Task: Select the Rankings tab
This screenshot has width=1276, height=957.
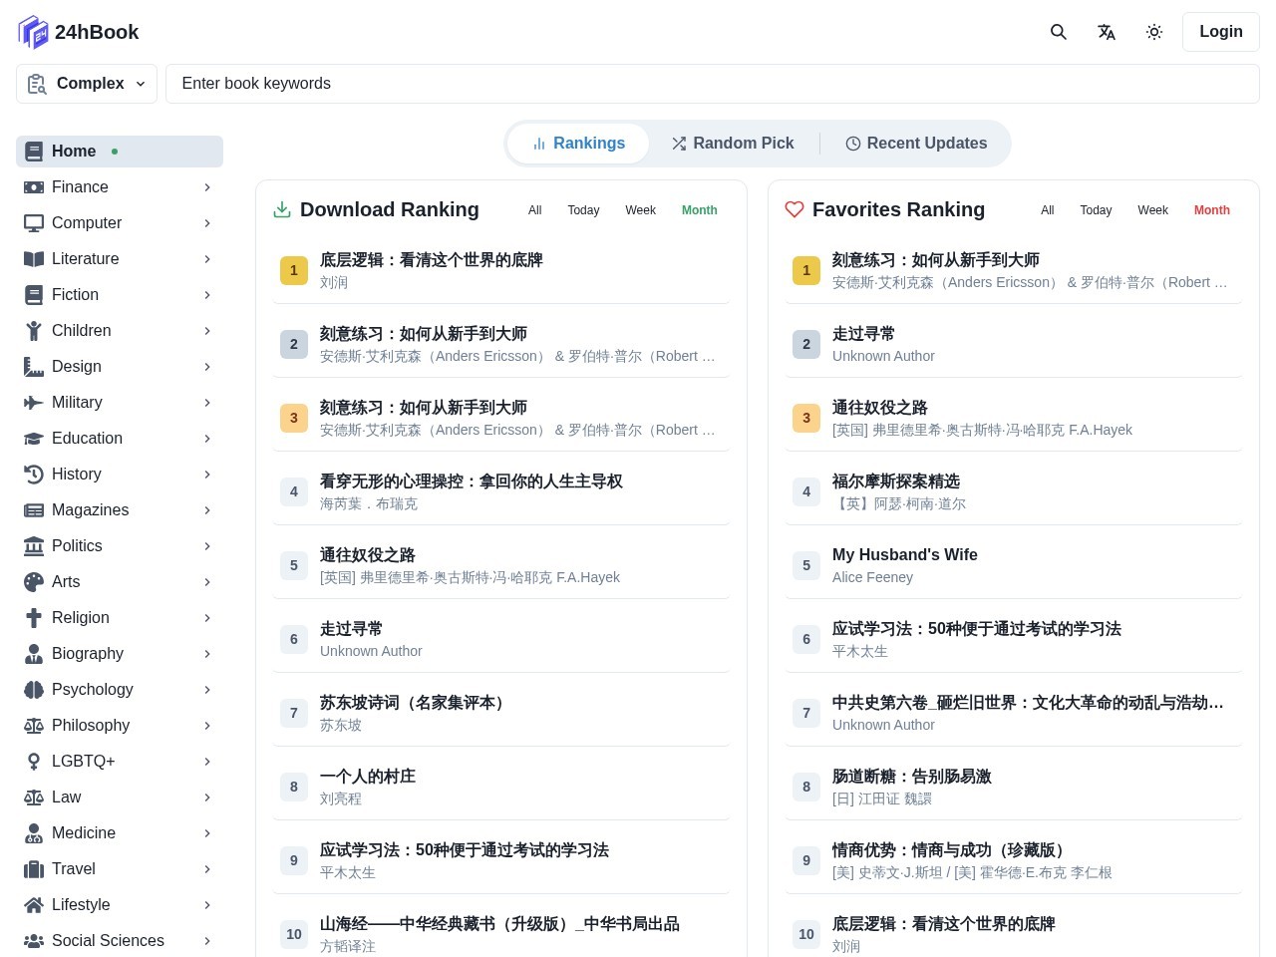Action: [x=578, y=144]
